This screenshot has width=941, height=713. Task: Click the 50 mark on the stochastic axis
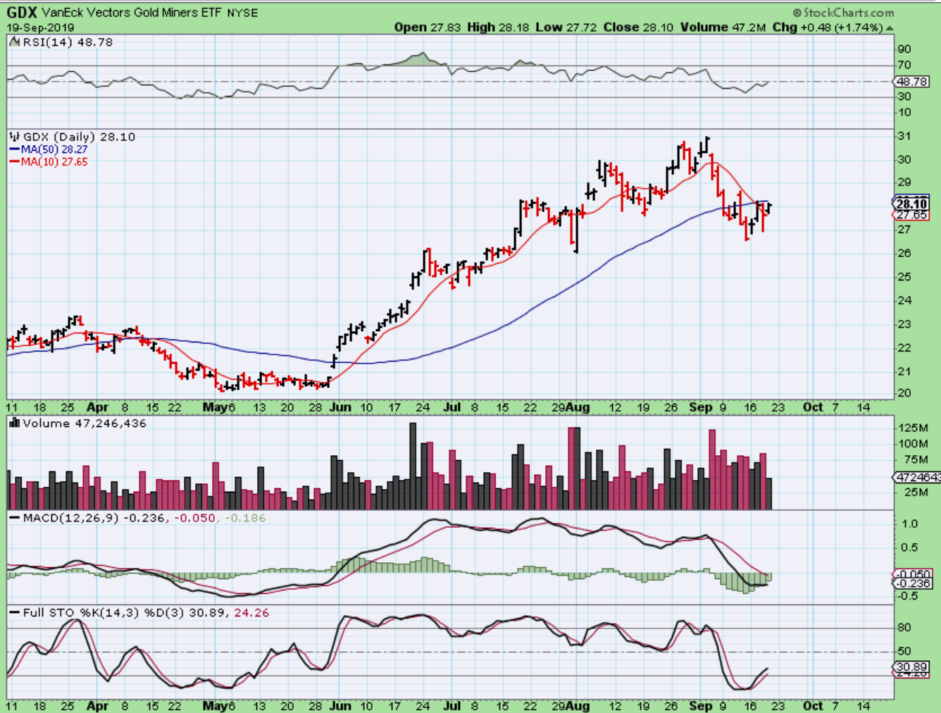pyautogui.click(x=904, y=652)
